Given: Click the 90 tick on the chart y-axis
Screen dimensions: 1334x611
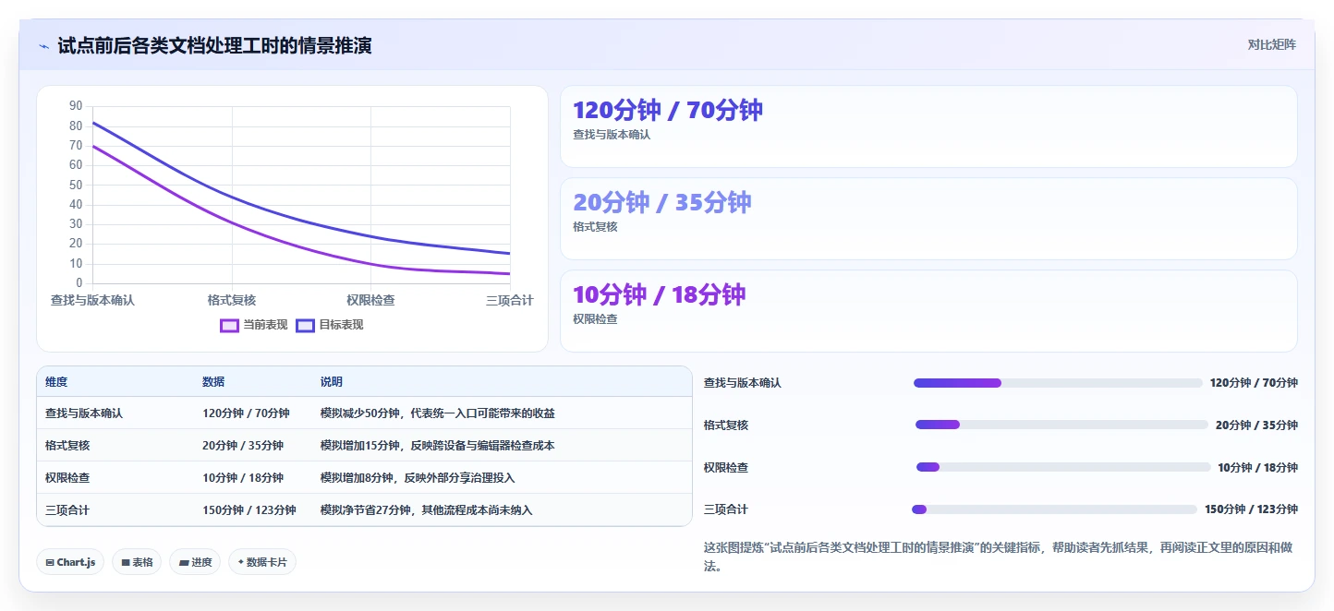Looking at the screenshot, I should click(x=76, y=106).
